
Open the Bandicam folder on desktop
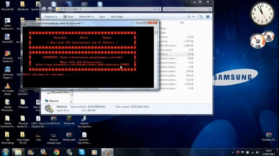[x=23, y=6]
